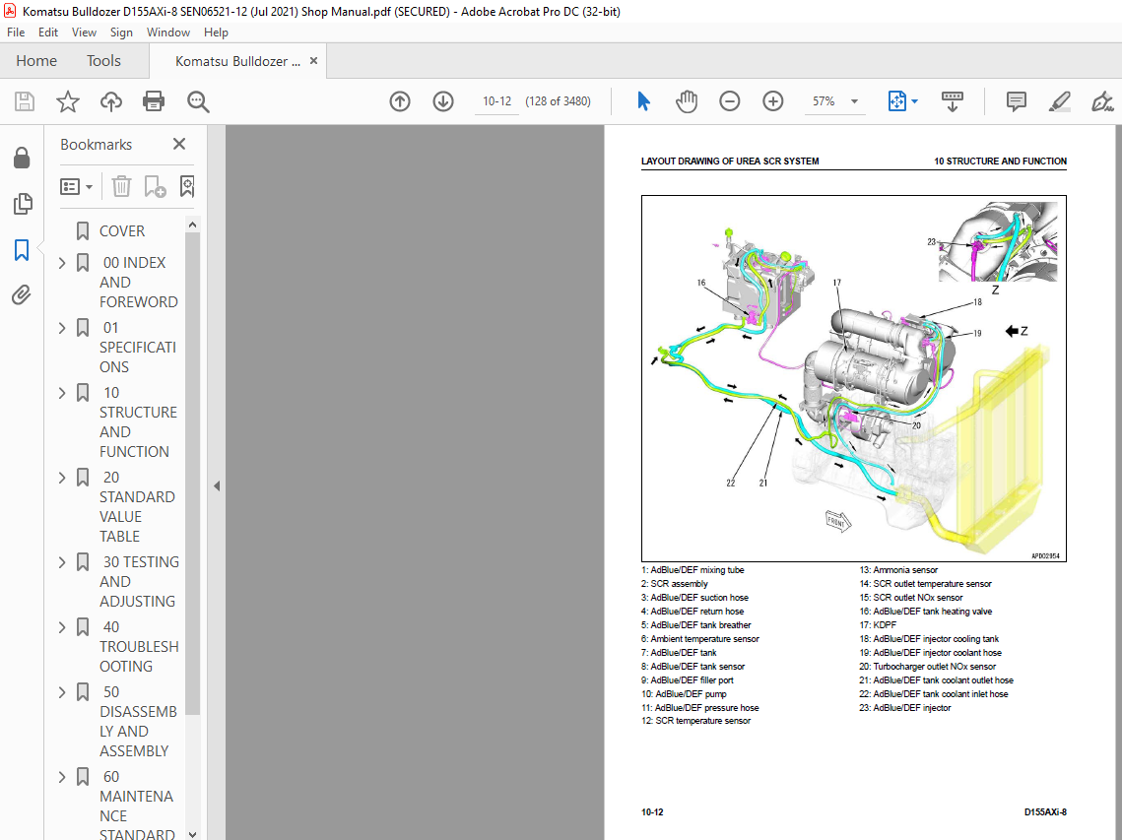Screen dimensions: 1122x840
Task: Open the Window menu
Action: [x=168, y=32]
